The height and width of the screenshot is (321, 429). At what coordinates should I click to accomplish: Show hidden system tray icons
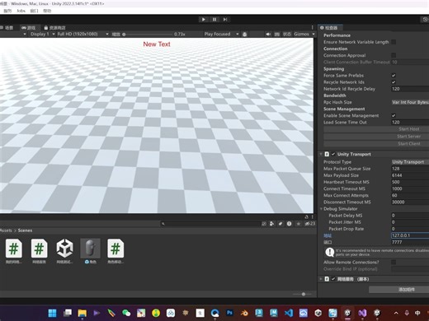396,313
